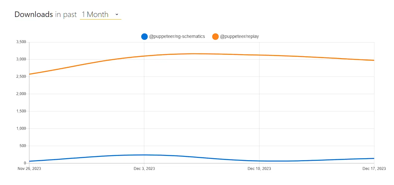Click the orange replay legend circle
This screenshot has height=185, width=394.
(215, 37)
